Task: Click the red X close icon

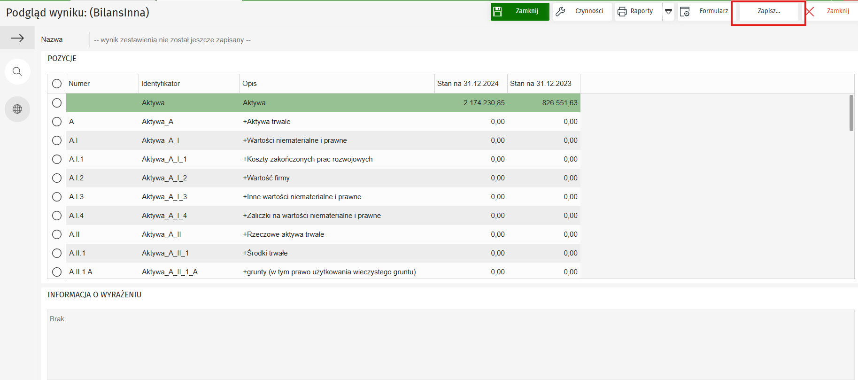Action: 810,11
